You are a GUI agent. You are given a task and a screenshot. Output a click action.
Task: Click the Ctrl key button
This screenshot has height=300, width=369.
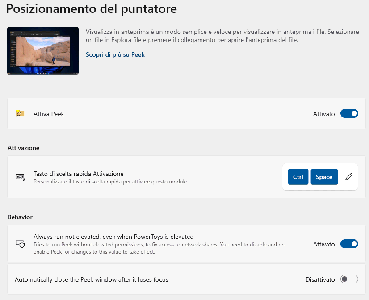tap(298, 177)
